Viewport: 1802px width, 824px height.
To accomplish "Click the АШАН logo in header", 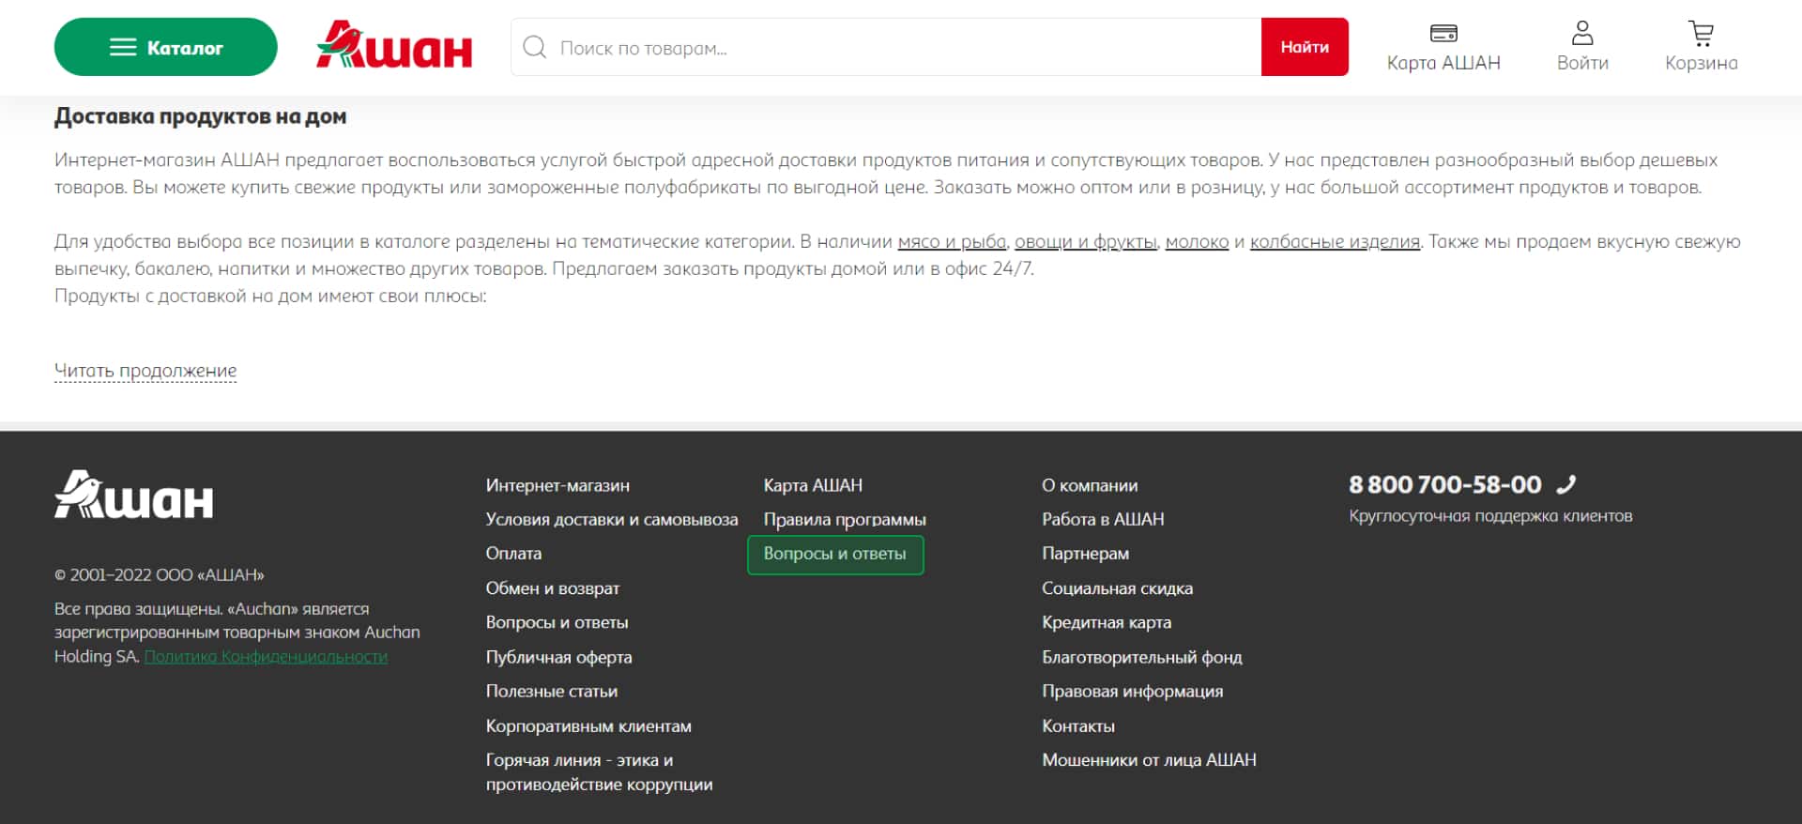I will click(x=394, y=45).
